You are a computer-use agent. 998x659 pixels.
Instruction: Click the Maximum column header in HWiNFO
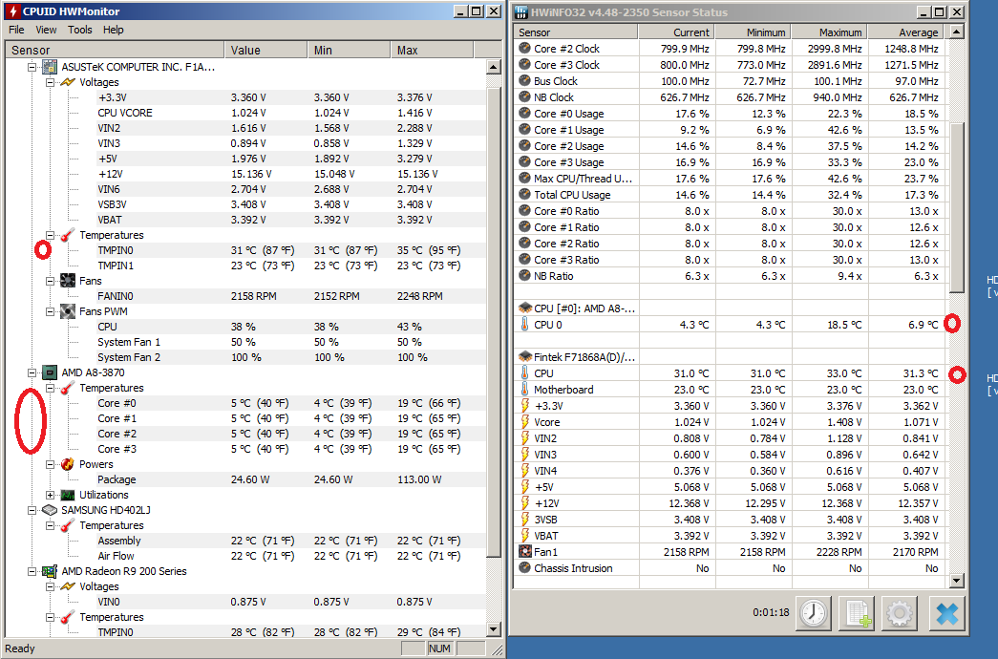tap(830, 32)
